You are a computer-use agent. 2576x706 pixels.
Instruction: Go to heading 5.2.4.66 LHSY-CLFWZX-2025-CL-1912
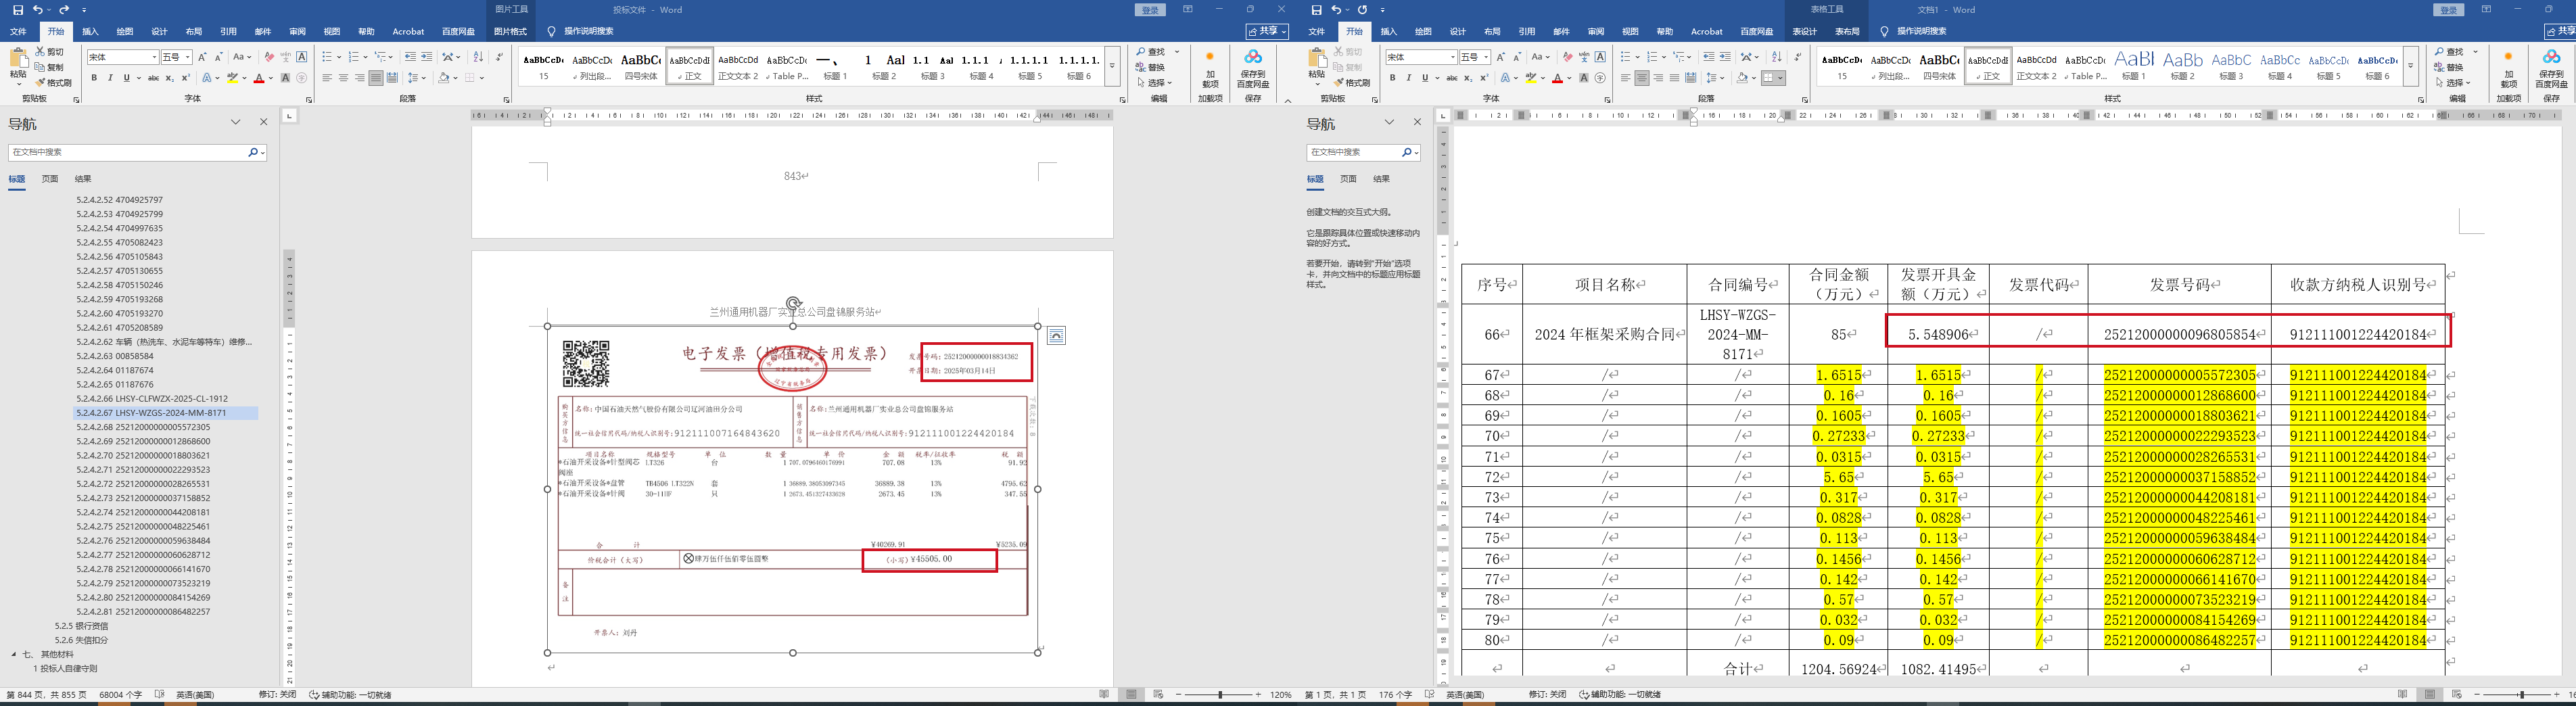point(152,398)
